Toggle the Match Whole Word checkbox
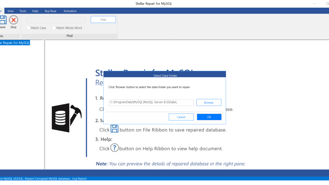This screenshot has width=329, height=185. point(54,28)
